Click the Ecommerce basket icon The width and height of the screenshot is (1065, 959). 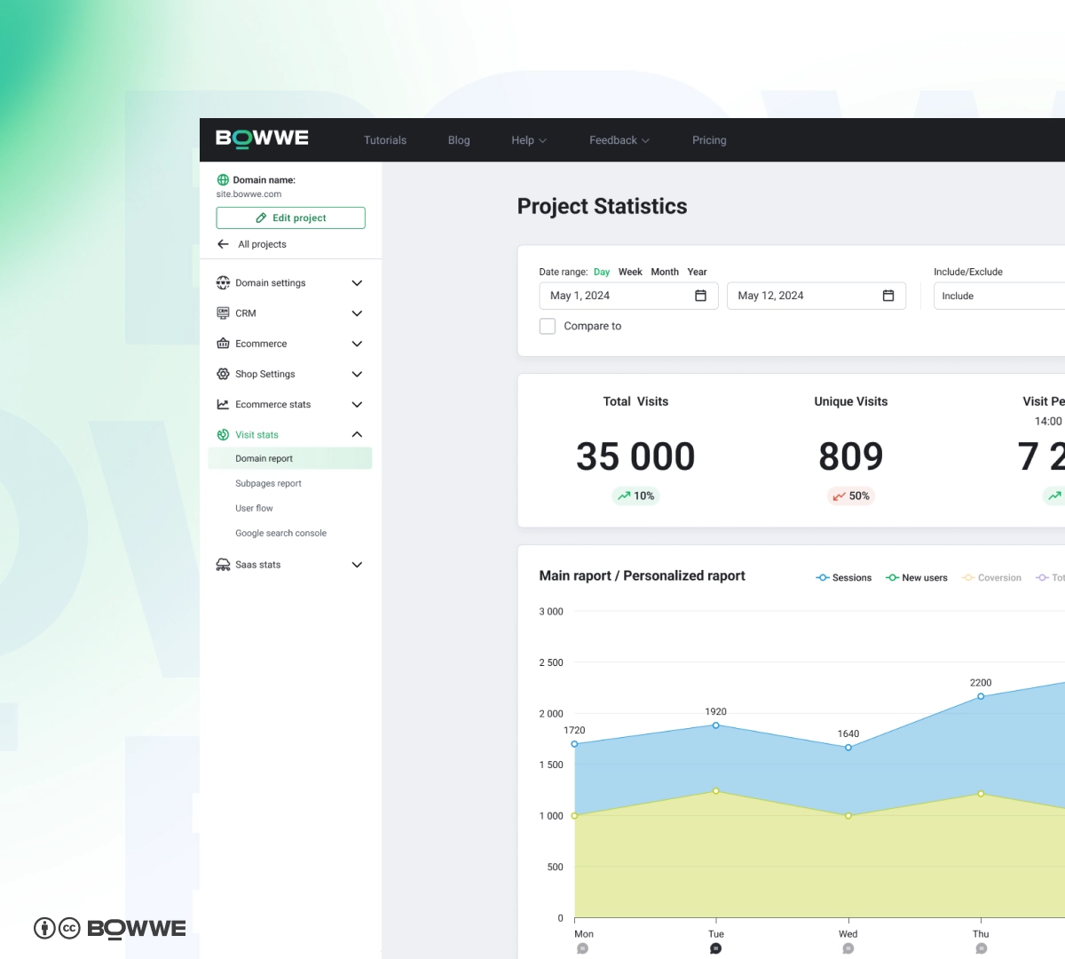point(223,344)
